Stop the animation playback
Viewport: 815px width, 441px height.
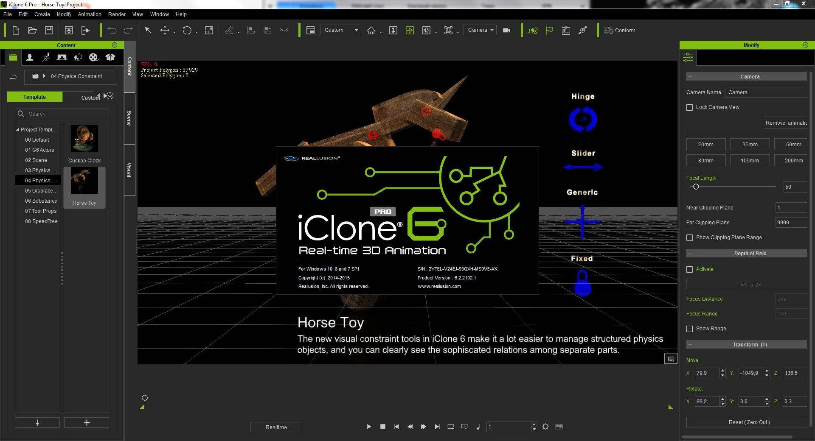(x=382, y=427)
